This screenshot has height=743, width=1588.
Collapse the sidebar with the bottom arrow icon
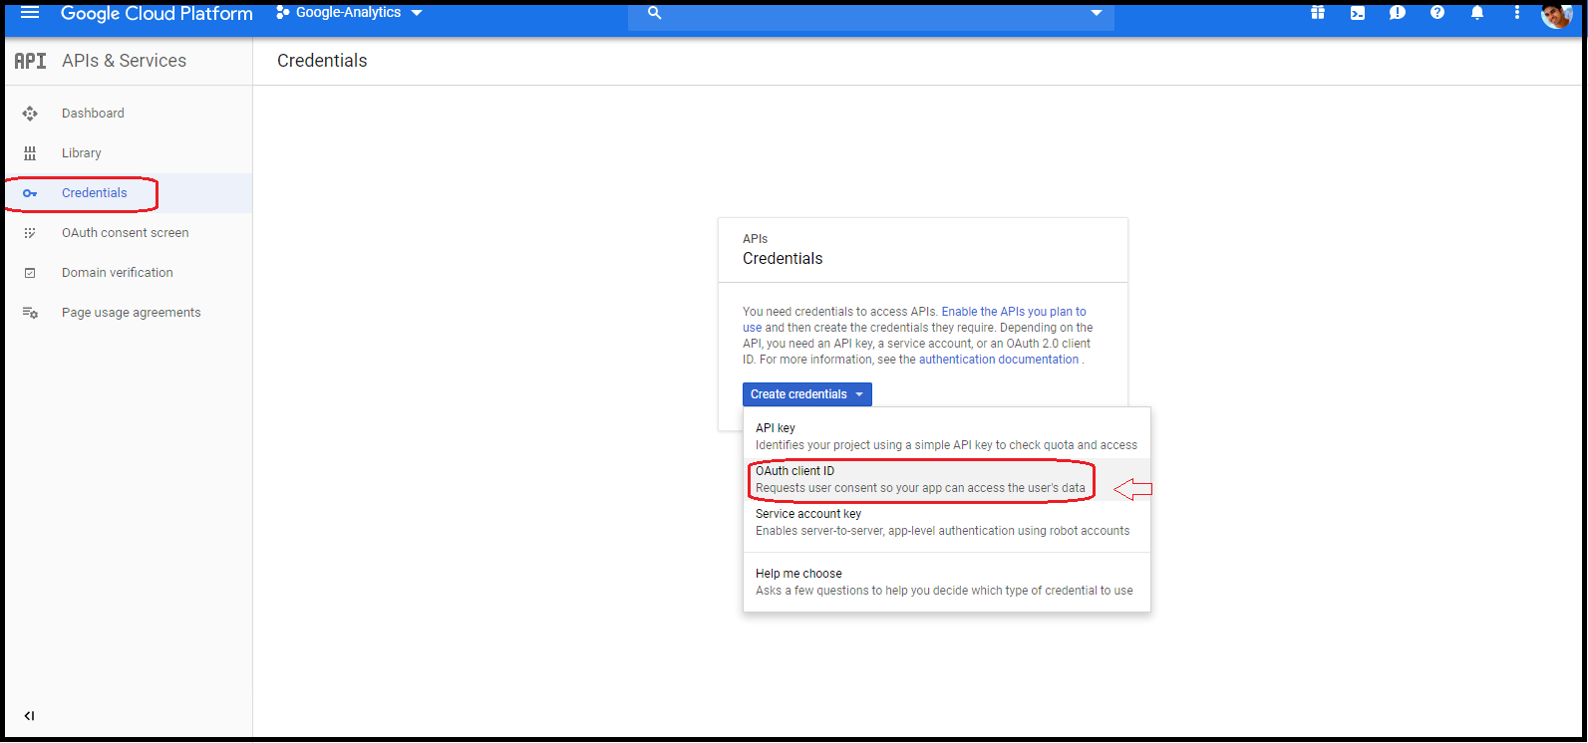[29, 716]
